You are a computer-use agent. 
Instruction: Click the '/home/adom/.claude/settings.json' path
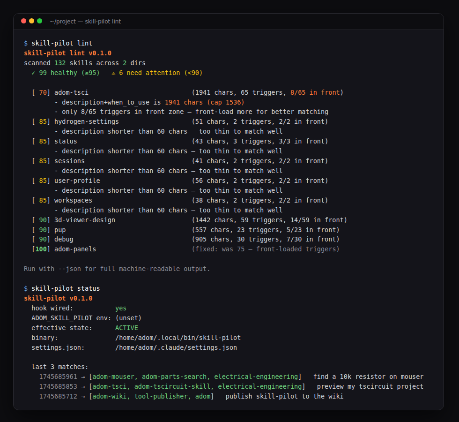[176, 347]
